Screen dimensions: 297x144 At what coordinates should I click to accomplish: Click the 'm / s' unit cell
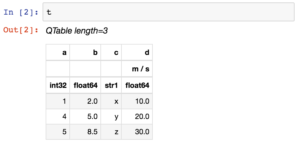141,69
